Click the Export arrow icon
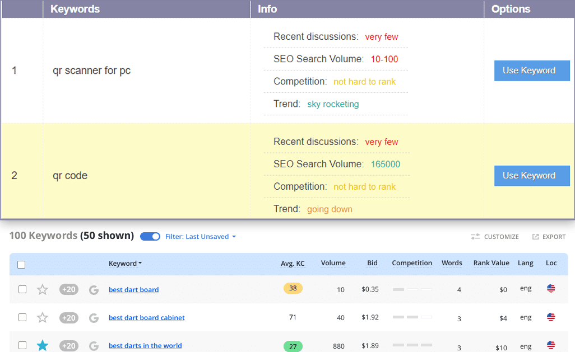 pos(536,237)
